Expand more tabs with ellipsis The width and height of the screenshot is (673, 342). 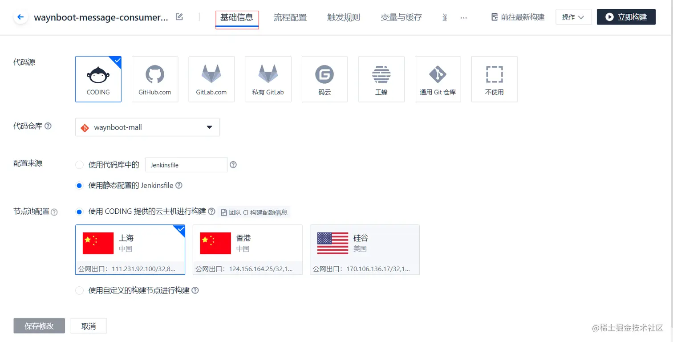pos(463,18)
